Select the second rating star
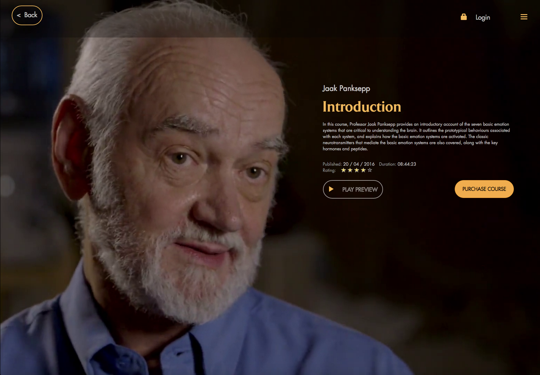 click(x=350, y=170)
